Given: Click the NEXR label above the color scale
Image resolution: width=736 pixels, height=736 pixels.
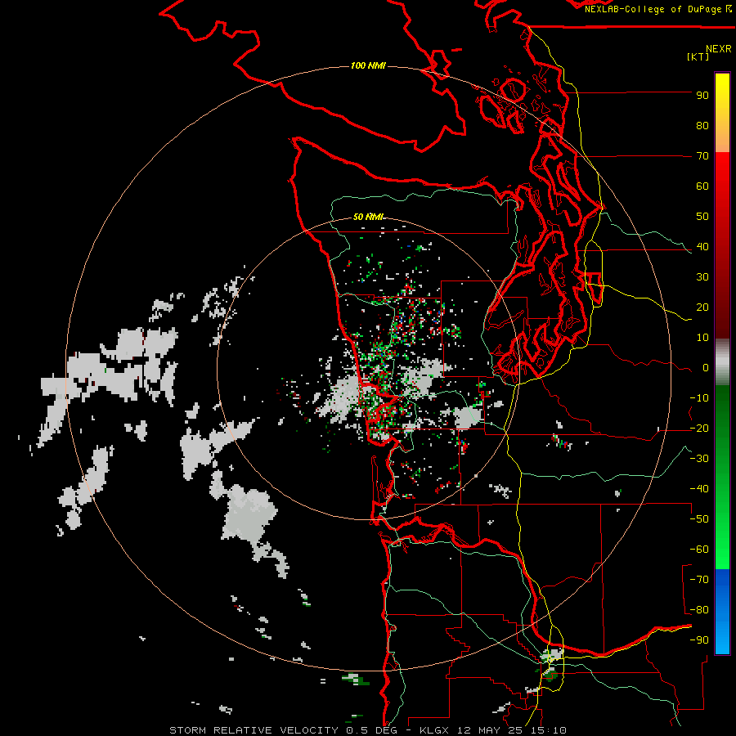Looking at the screenshot, I should 718,49.
